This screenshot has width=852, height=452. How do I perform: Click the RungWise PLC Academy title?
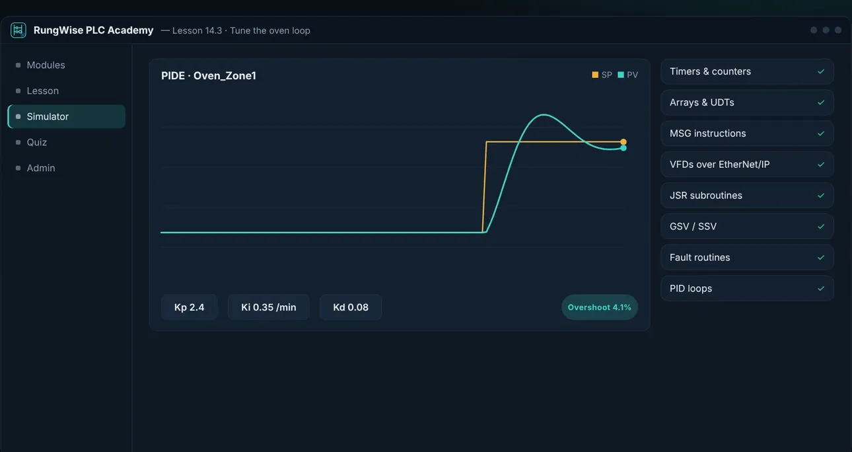[94, 30]
